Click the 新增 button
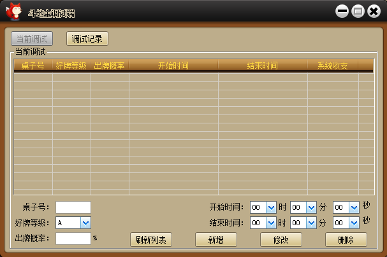387x257 pixels. click(x=216, y=240)
